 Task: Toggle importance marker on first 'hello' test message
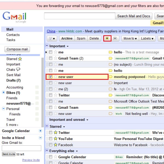(110, 52)
